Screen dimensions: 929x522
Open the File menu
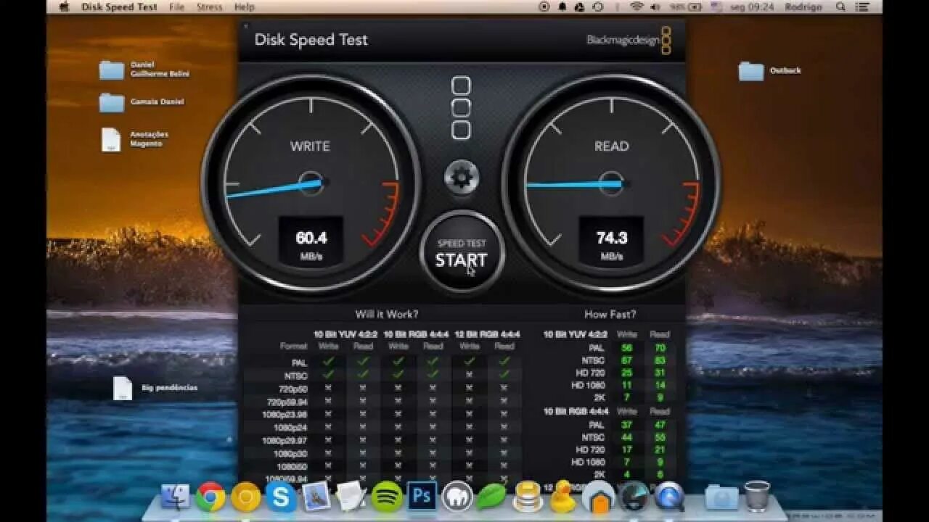[x=176, y=7]
